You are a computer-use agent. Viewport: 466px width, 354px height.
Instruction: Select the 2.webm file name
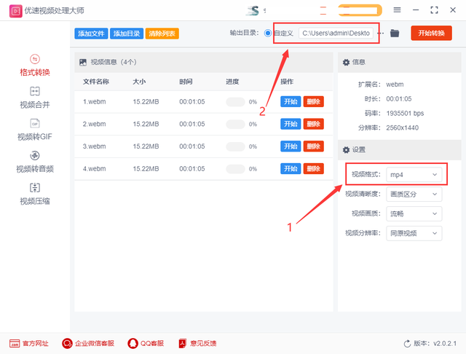(94, 124)
